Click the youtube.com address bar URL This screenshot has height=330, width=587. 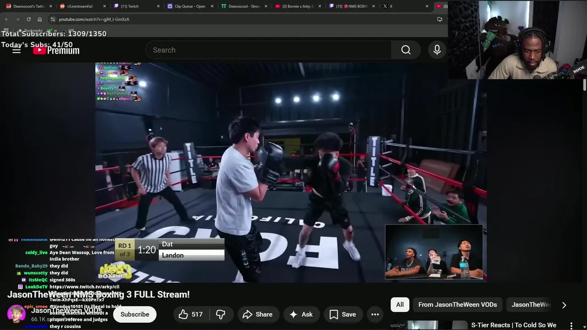pos(94,19)
